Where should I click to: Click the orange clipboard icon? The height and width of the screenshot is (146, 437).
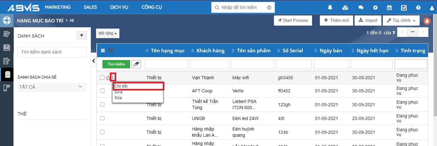point(427,21)
